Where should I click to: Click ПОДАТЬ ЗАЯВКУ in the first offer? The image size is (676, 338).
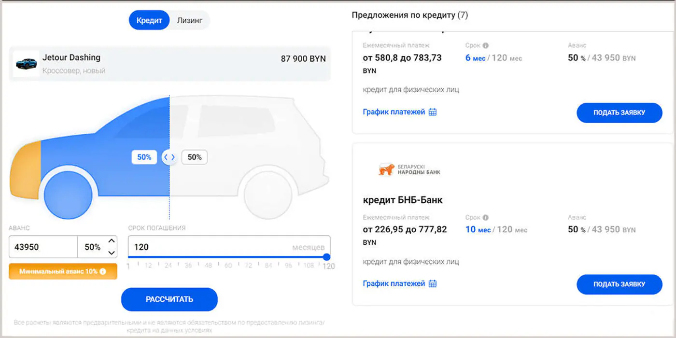(x=620, y=113)
